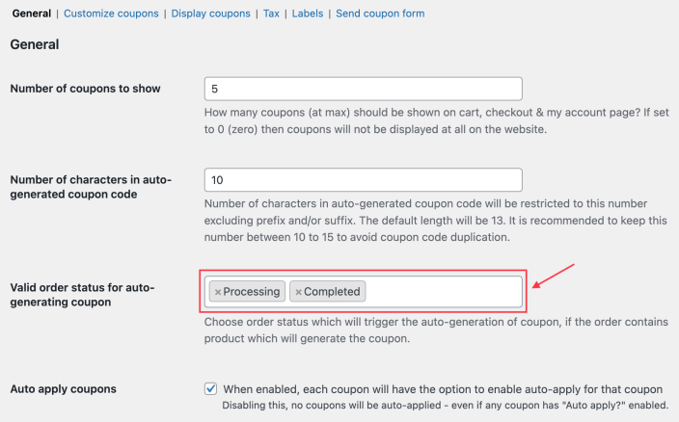Image resolution: width=679 pixels, height=422 pixels.
Task: Click the coupon code character count field
Action: (364, 180)
